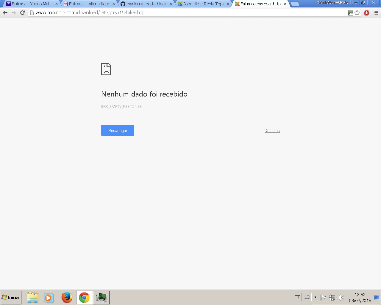The image size is (381, 305).
Task: Switch to Entrada - Yahoo Mail tab
Action: (x=30, y=4)
